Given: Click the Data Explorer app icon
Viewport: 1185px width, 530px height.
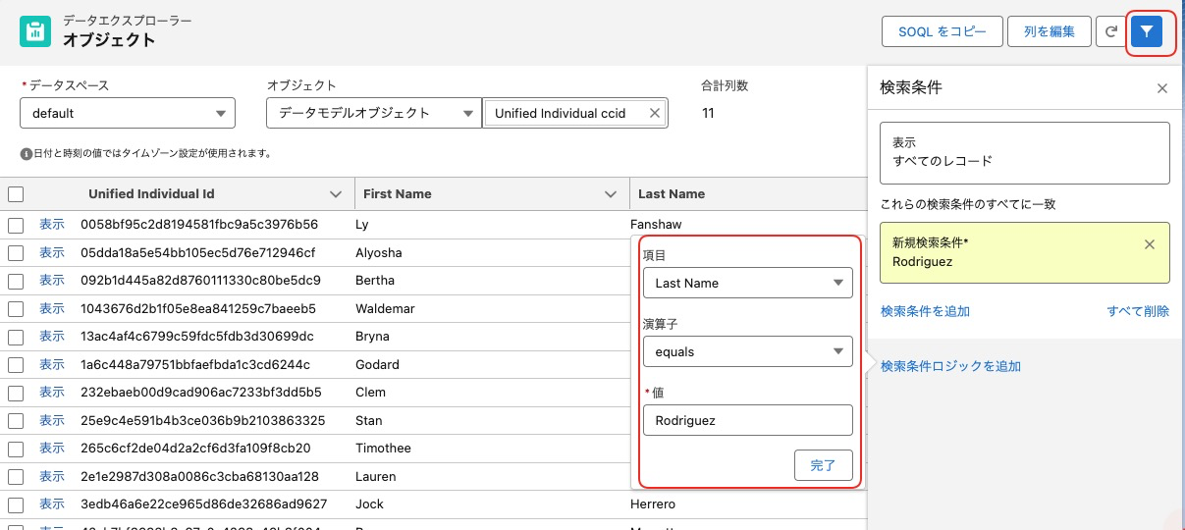Looking at the screenshot, I should [x=36, y=30].
